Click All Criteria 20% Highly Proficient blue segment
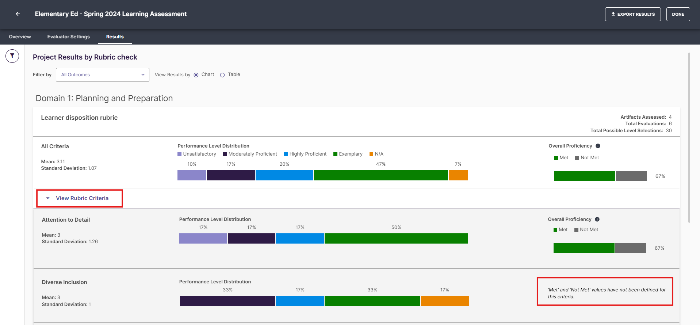Screen dimensions: 700x325 tap(284, 175)
